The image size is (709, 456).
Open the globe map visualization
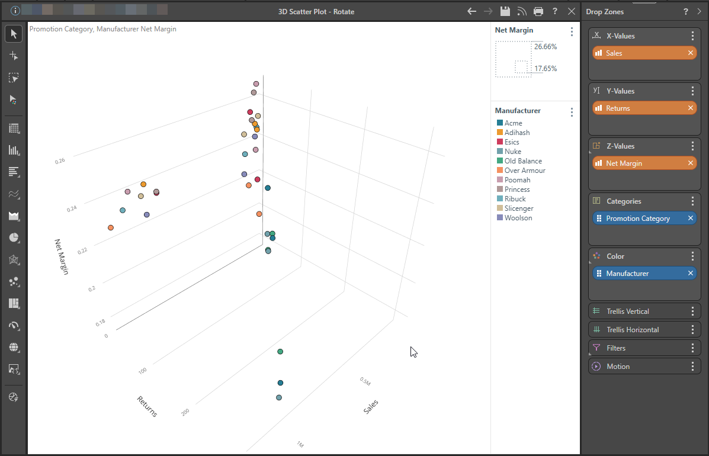[14, 347]
